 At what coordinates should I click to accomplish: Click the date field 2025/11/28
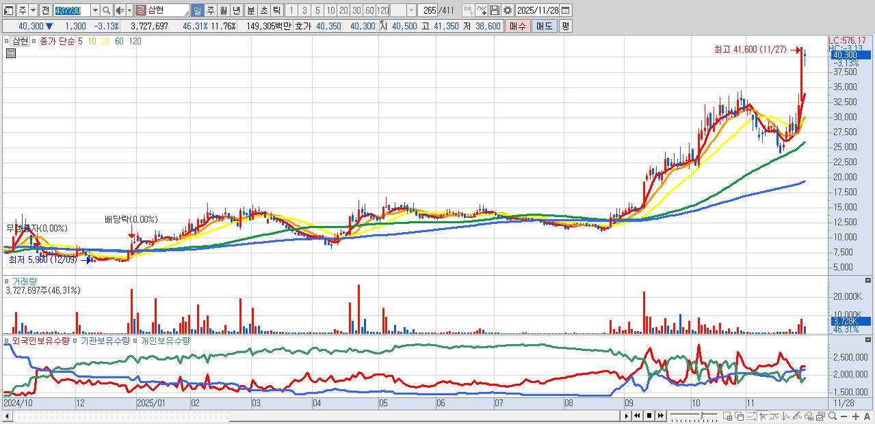[x=538, y=10]
